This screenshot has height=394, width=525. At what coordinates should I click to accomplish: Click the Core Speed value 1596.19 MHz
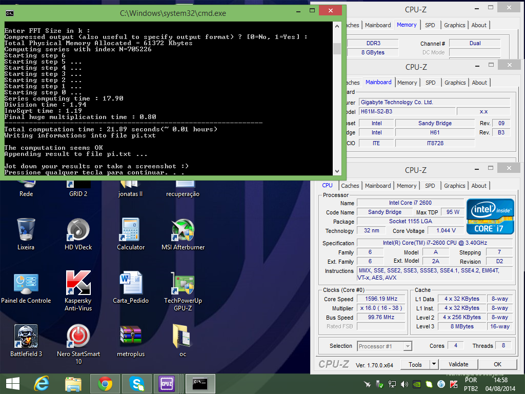pos(381,299)
